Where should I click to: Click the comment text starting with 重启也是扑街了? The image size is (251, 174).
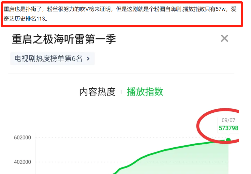click(x=120, y=14)
